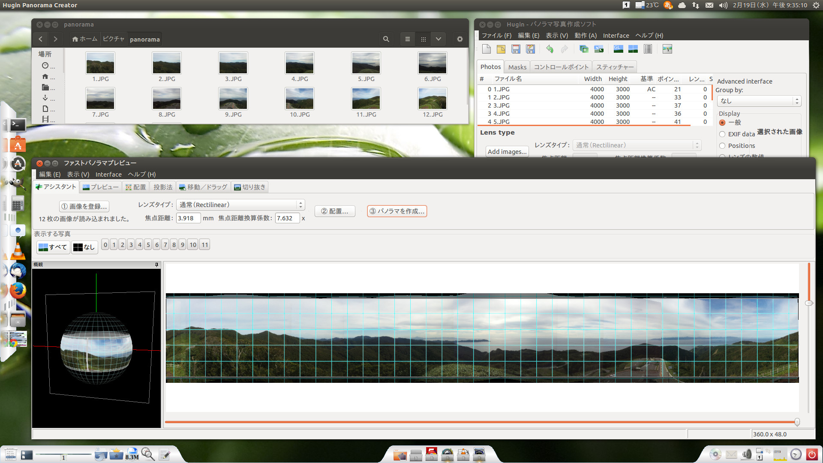Click the volume indicator in top panel
Viewport: 823px width, 463px height.
[x=723, y=5]
